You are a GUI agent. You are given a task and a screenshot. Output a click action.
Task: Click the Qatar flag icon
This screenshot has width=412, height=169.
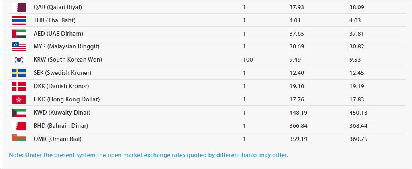19,7
